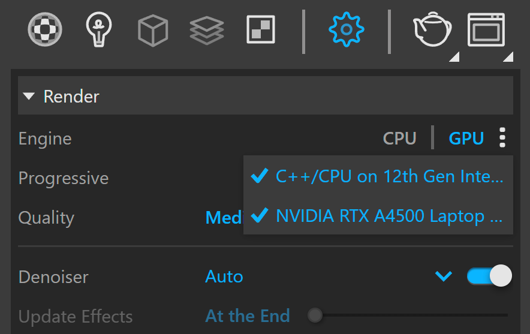Image resolution: width=530 pixels, height=334 pixels.
Task: Open the lighting bulb tab
Action: point(99,29)
